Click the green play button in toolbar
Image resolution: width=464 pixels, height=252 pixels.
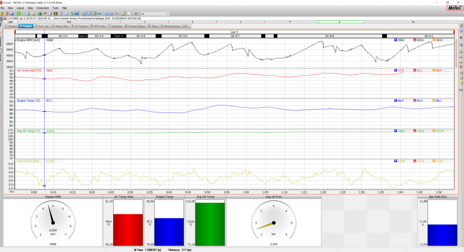(136, 13)
